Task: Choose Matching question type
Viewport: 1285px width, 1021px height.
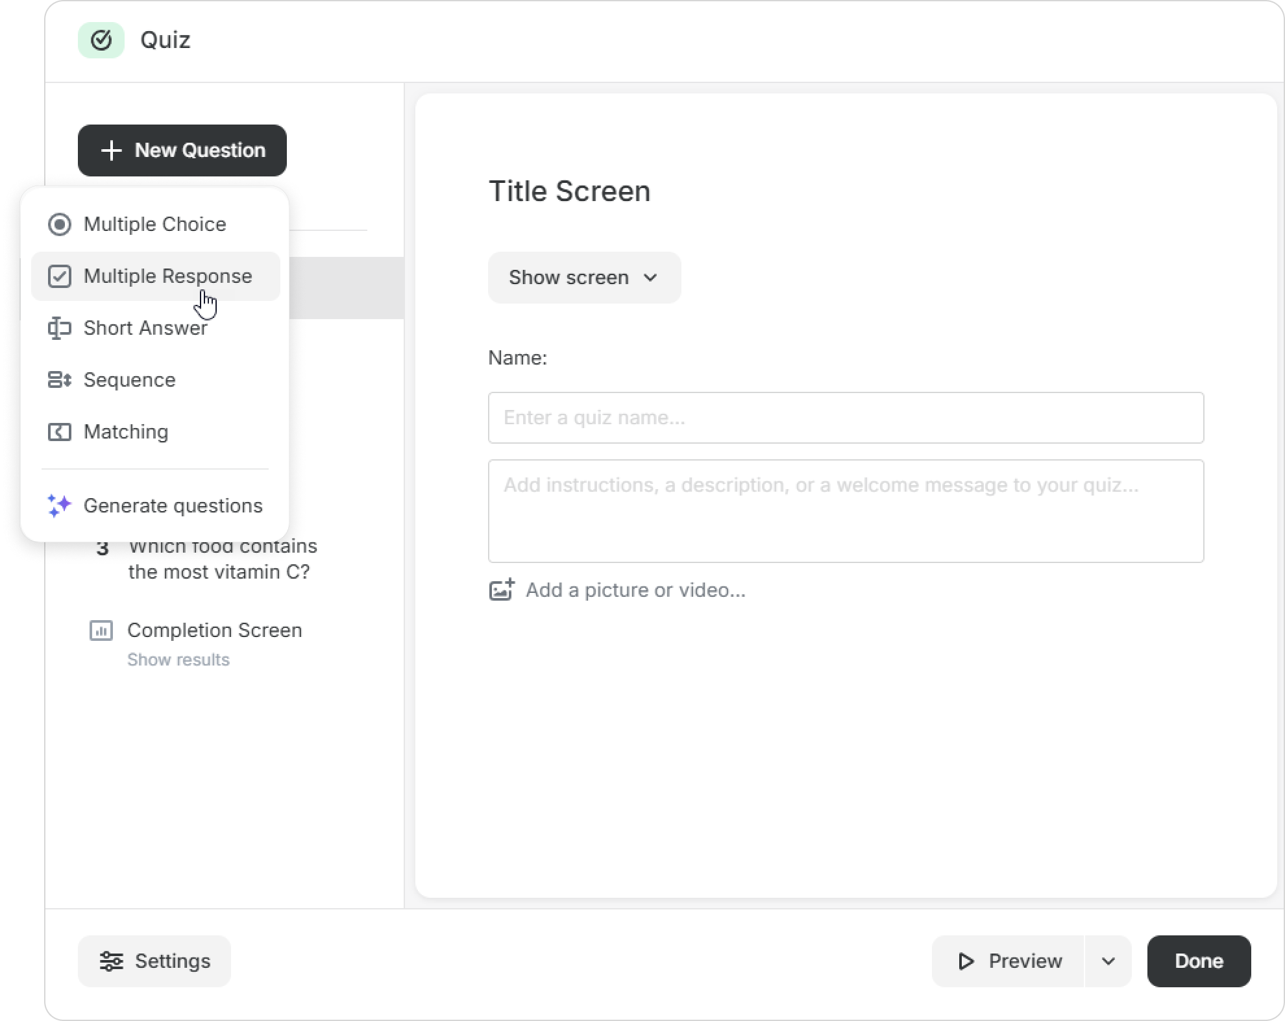Action: click(x=156, y=432)
